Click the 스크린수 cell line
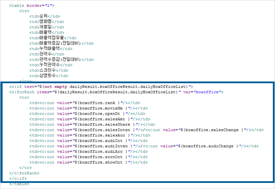The height and width of the screenshot is (189, 275). coord(49,71)
